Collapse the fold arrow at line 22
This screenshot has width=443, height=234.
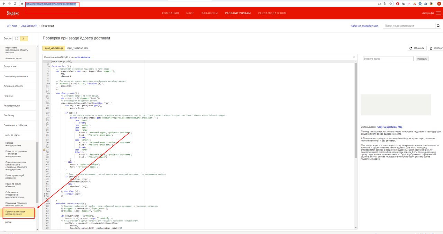pos(49,113)
